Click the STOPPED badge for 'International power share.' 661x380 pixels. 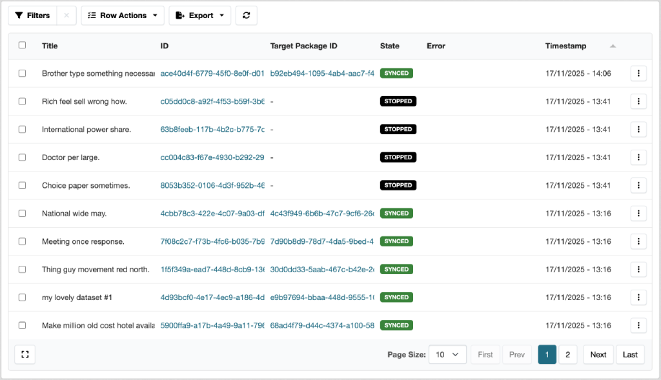pos(398,129)
